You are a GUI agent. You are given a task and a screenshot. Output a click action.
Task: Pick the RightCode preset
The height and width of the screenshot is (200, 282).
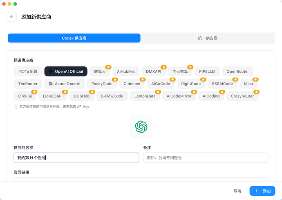click(x=191, y=84)
